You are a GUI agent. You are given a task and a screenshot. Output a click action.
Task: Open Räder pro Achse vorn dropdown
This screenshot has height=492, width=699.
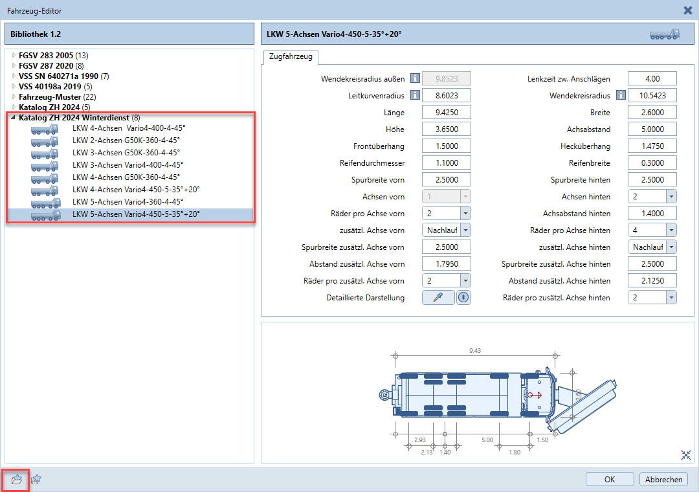(x=465, y=214)
